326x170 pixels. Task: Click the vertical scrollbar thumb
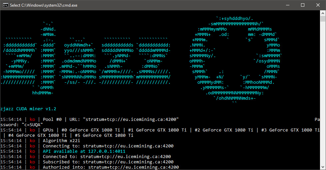click(323, 19)
